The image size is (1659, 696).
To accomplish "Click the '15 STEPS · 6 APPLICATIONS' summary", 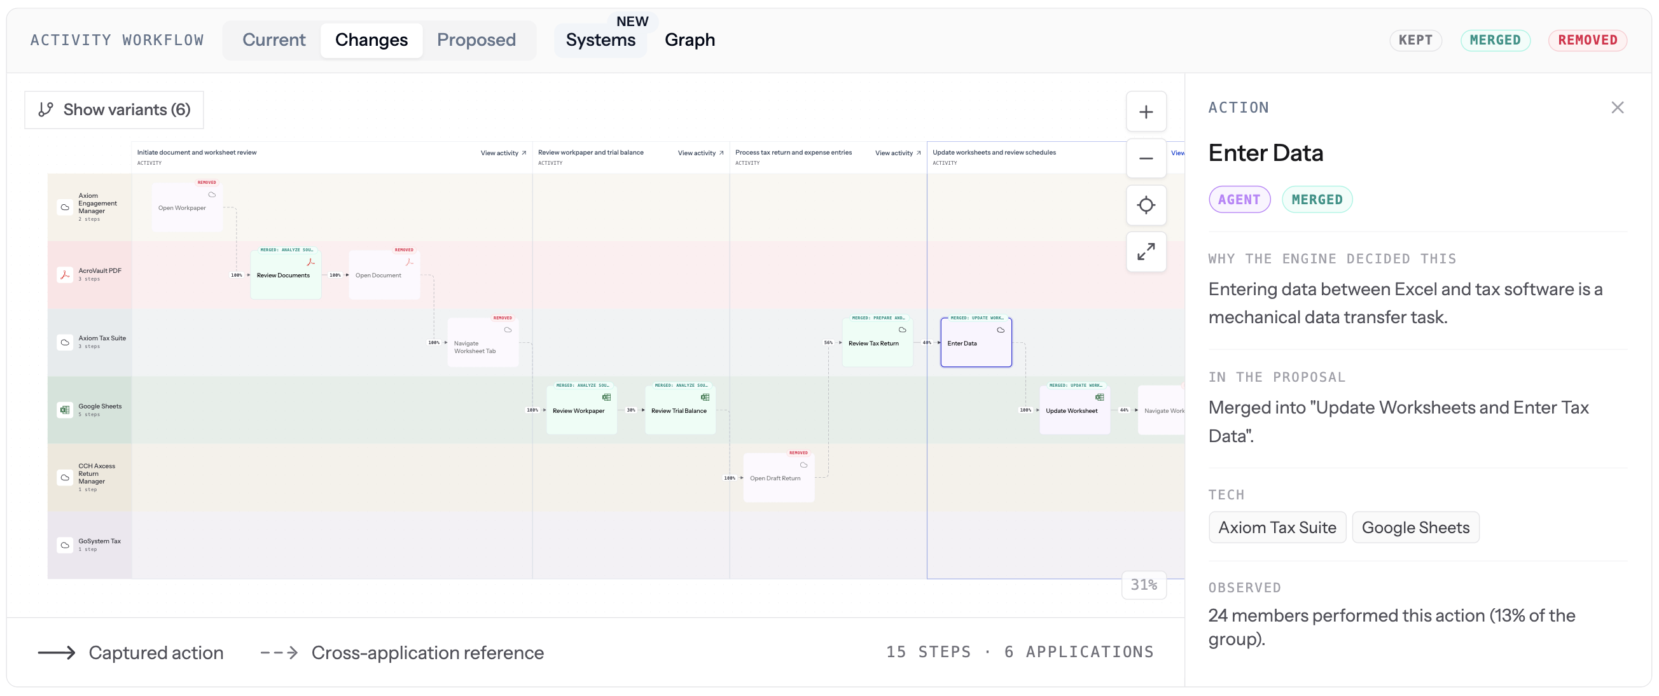I will (x=1020, y=652).
